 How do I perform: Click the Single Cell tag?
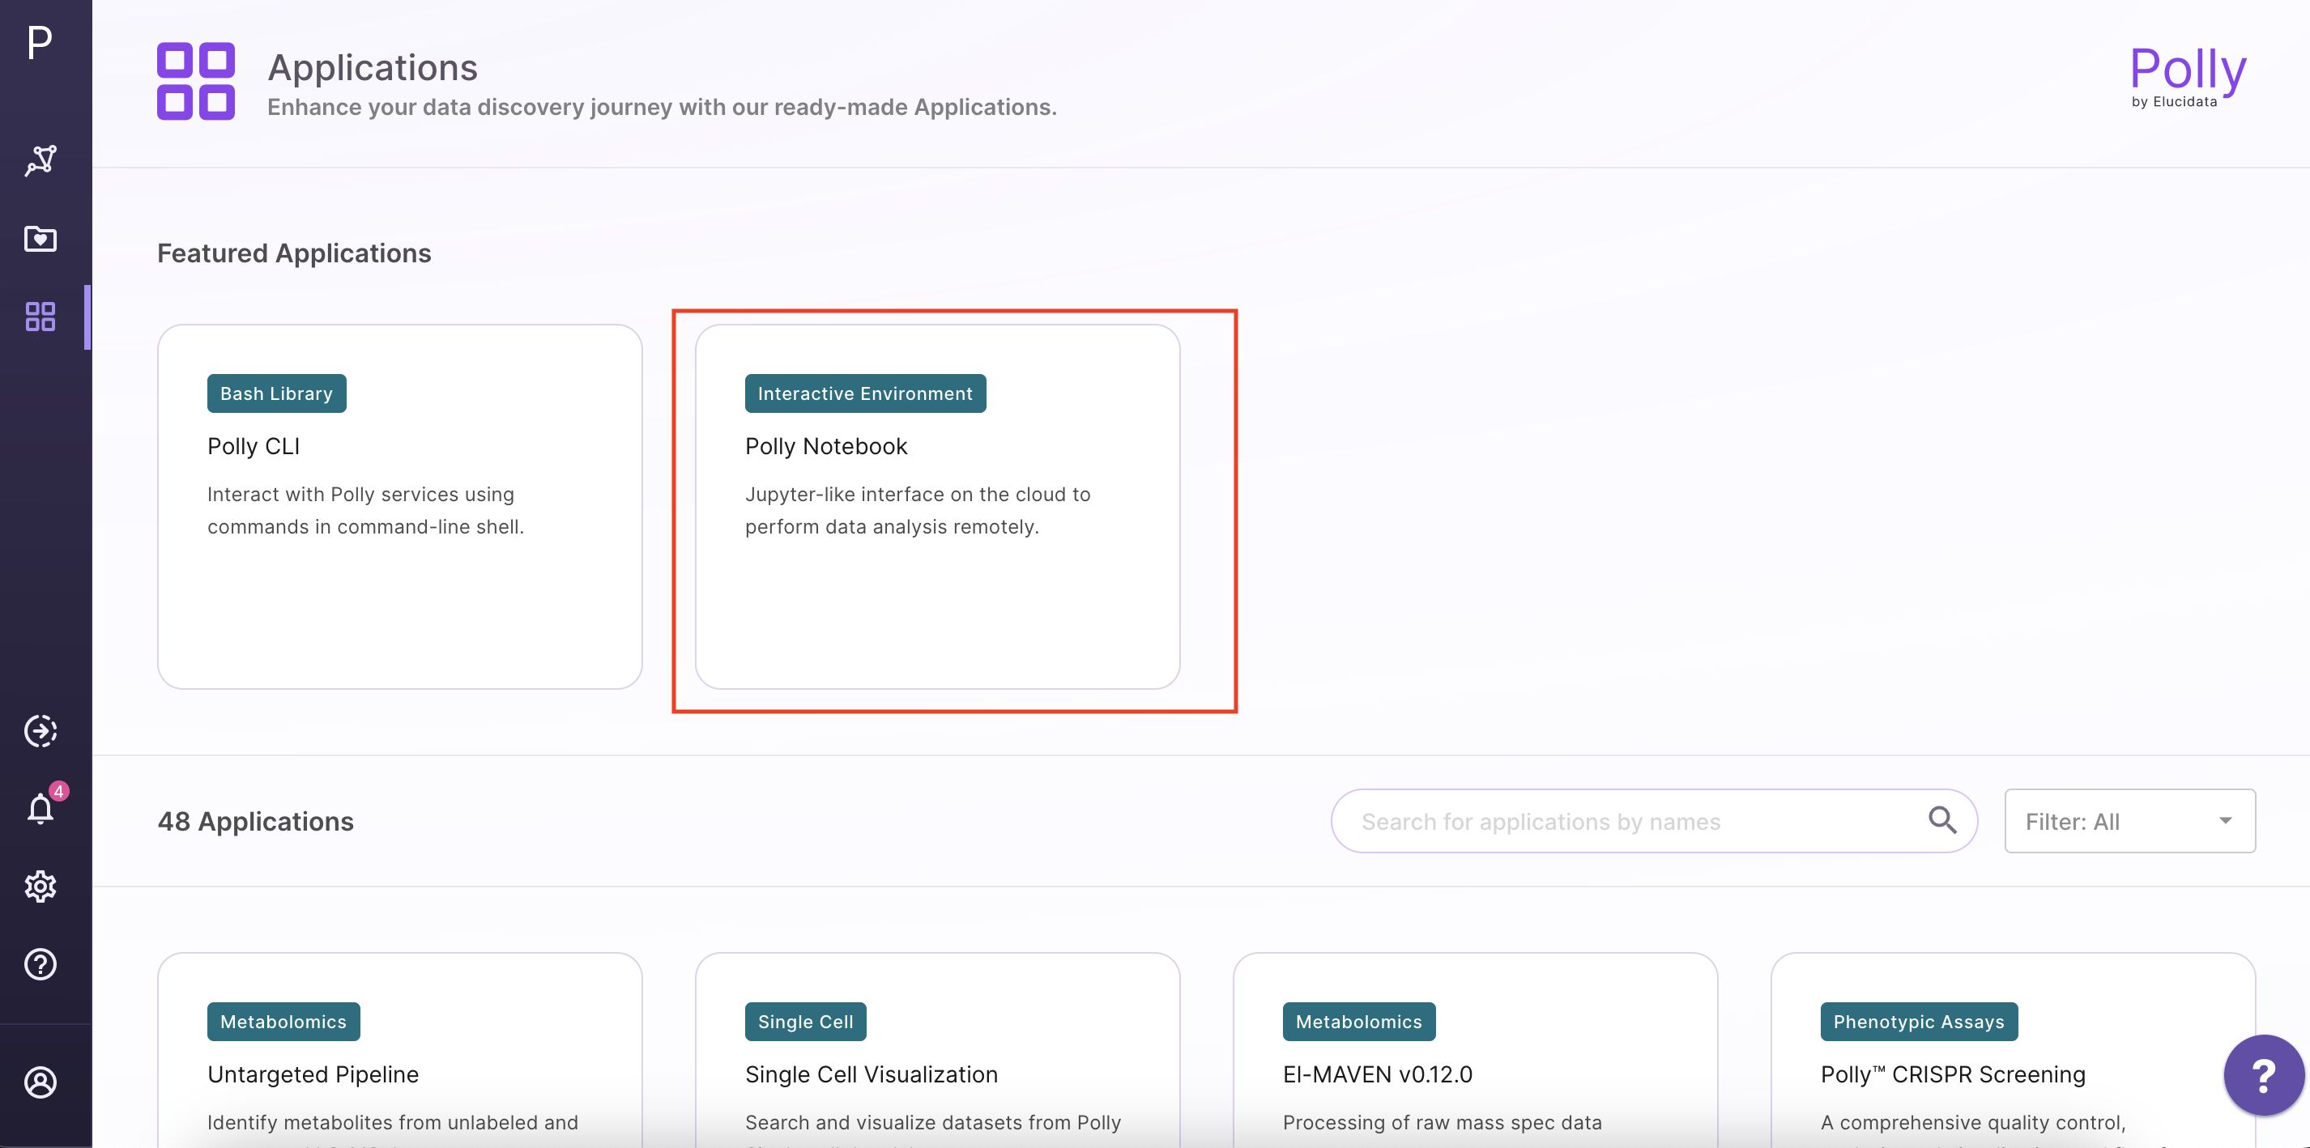click(805, 1022)
